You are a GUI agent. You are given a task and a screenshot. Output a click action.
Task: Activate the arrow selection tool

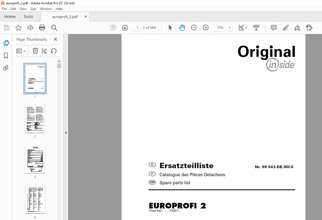(170, 28)
